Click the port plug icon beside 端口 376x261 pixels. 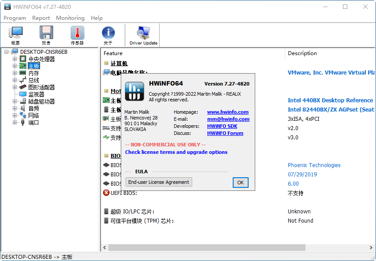coord(23,123)
